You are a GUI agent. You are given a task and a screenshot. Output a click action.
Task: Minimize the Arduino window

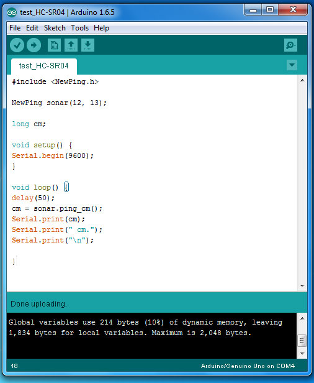tap(253, 10)
